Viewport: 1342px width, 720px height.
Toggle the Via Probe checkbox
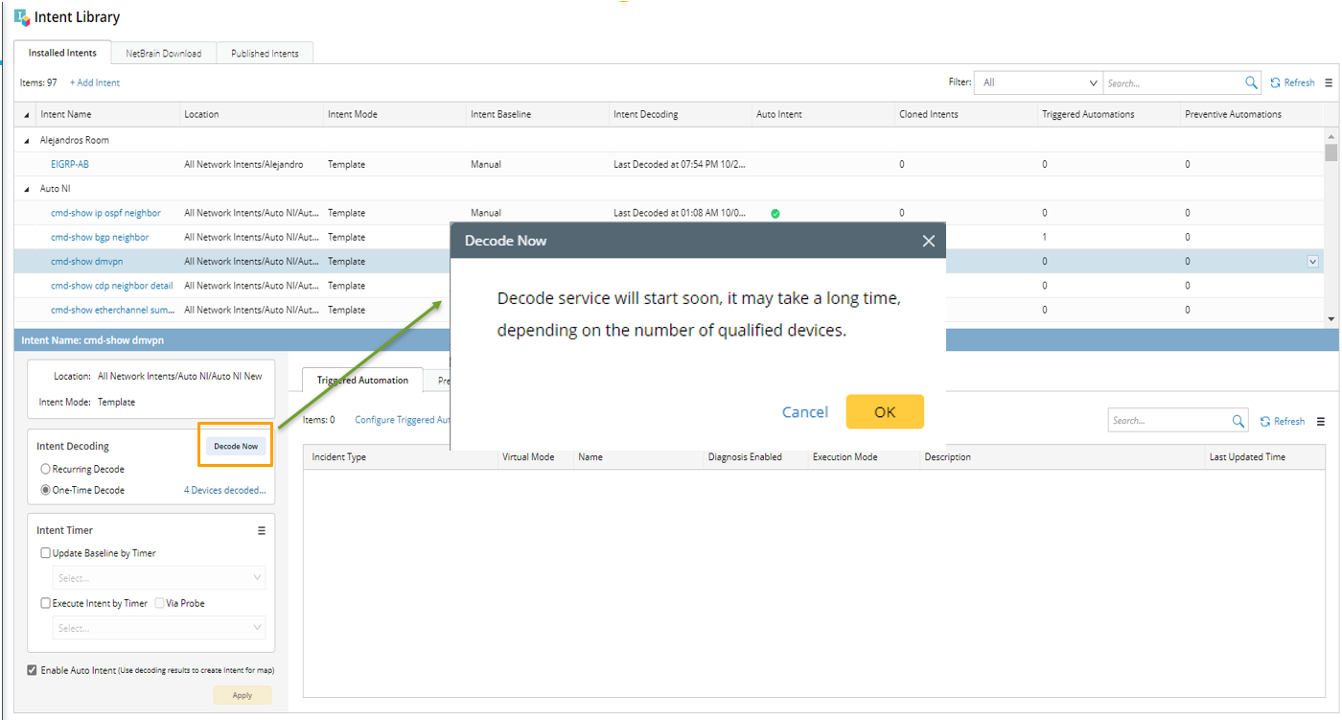click(159, 603)
